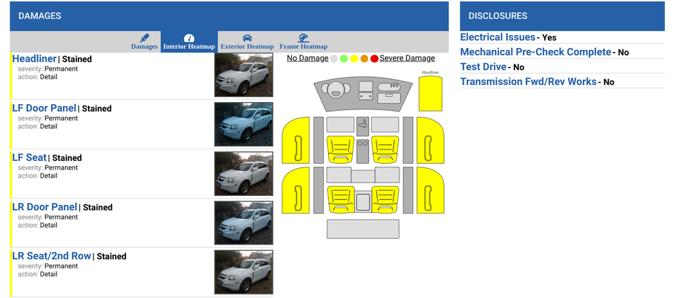Click the center radio panel on dashboard
The image size is (677, 298).
pyautogui.click(x=366, y=86)
